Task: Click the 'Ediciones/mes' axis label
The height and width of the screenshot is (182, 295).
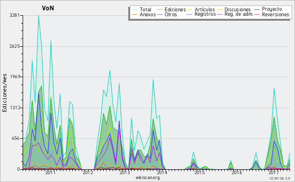Action: (x=4, y=93)
